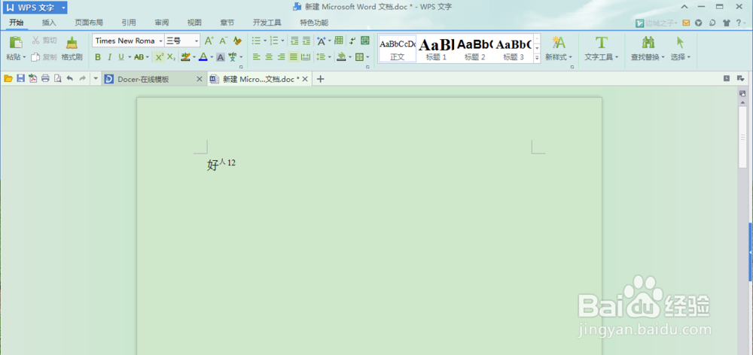This screenshot has height=355, width=753.
Task: Align text left
Action: (257, 57)
